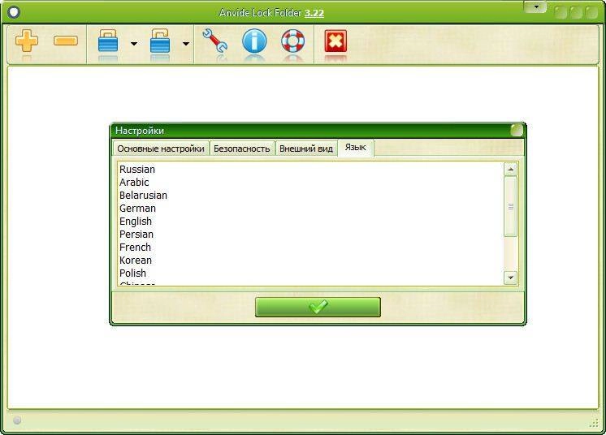This screenshot has height=435, width=606.
Task: Open settings with the wrench icon
Action: point(215,41)
